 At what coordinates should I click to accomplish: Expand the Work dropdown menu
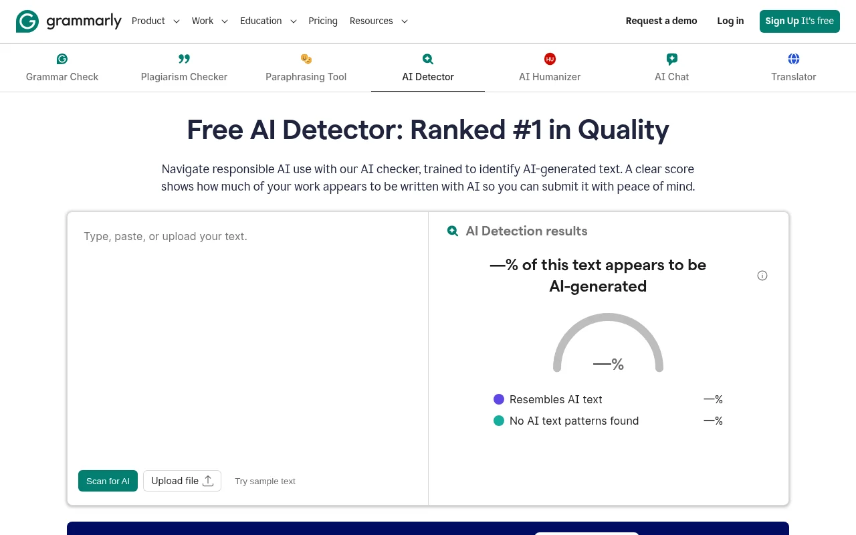tap(210, 21)
